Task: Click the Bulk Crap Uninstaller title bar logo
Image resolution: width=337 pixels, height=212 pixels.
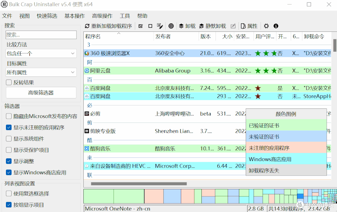Action: pyautogui.click(x=4, y=4)
